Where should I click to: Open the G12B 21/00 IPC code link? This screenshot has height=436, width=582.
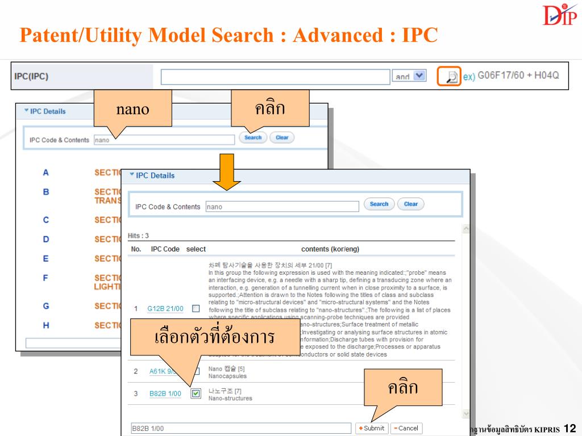click(x=165, y=308)
